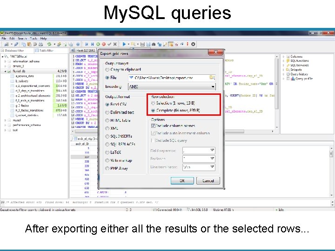Click the red delete row icon in toolbar
This screenshot has width=335, height=251.
point(104,44)
